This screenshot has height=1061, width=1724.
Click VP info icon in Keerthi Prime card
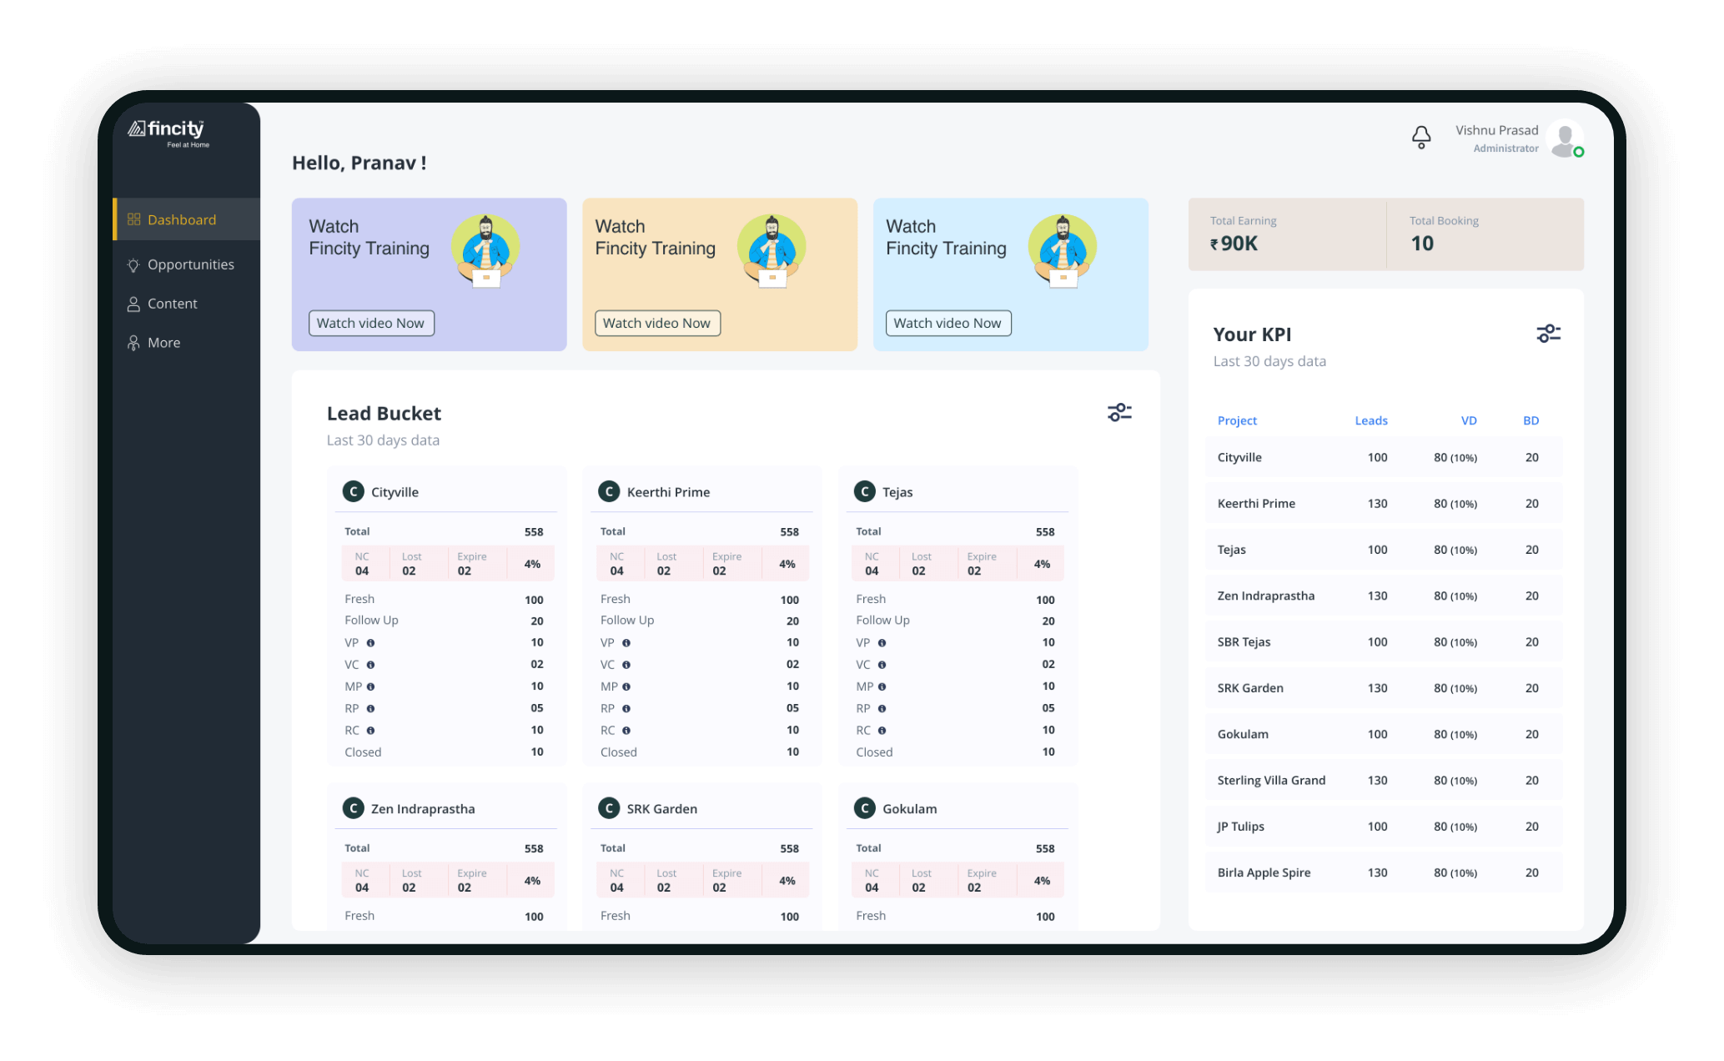[x=626, y=643]
